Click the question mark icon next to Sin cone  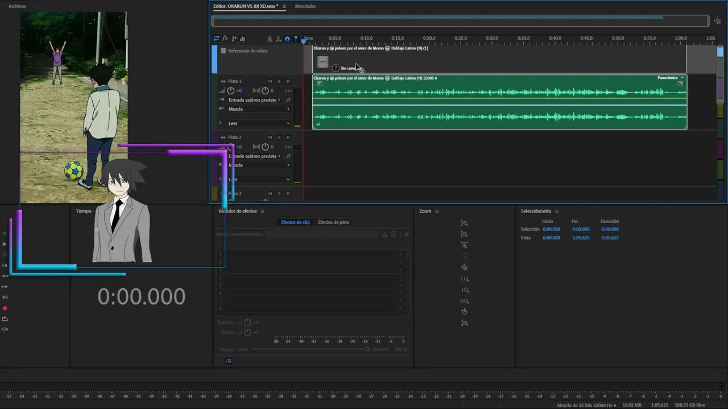pos(336,68)
